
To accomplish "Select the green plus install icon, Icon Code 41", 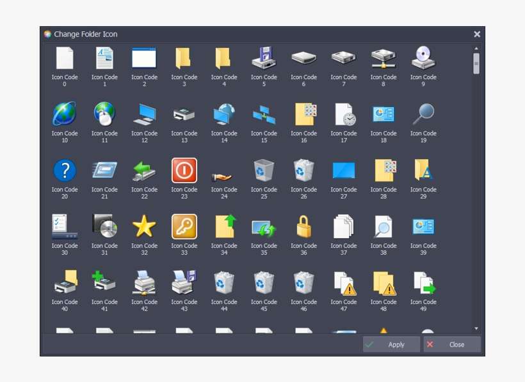I will (x=104, y=282).
